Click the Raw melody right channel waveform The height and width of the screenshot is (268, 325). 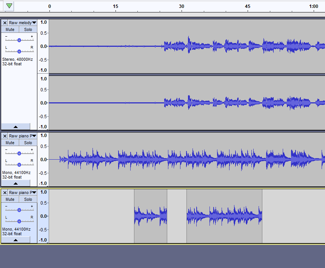point(187,103)
